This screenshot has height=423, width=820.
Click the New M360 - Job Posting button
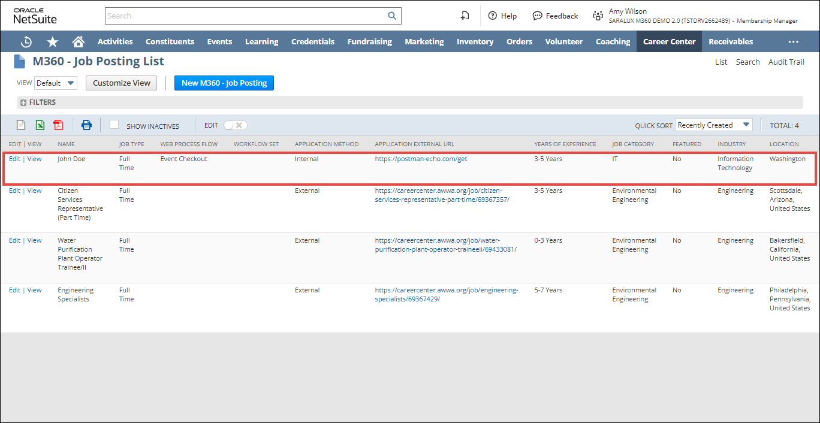[224, 83]
